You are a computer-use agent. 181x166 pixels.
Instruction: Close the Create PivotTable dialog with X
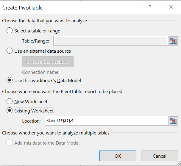171,7
